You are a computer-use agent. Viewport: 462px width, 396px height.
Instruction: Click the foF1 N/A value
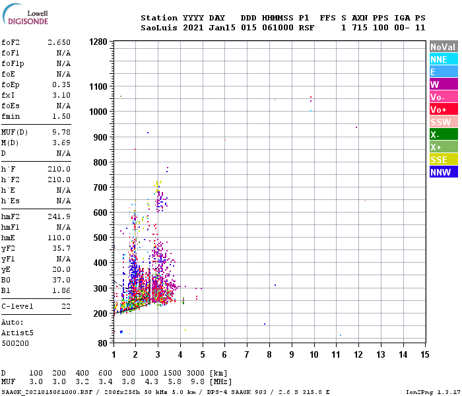pyautogui.click(x=63, y=53)
